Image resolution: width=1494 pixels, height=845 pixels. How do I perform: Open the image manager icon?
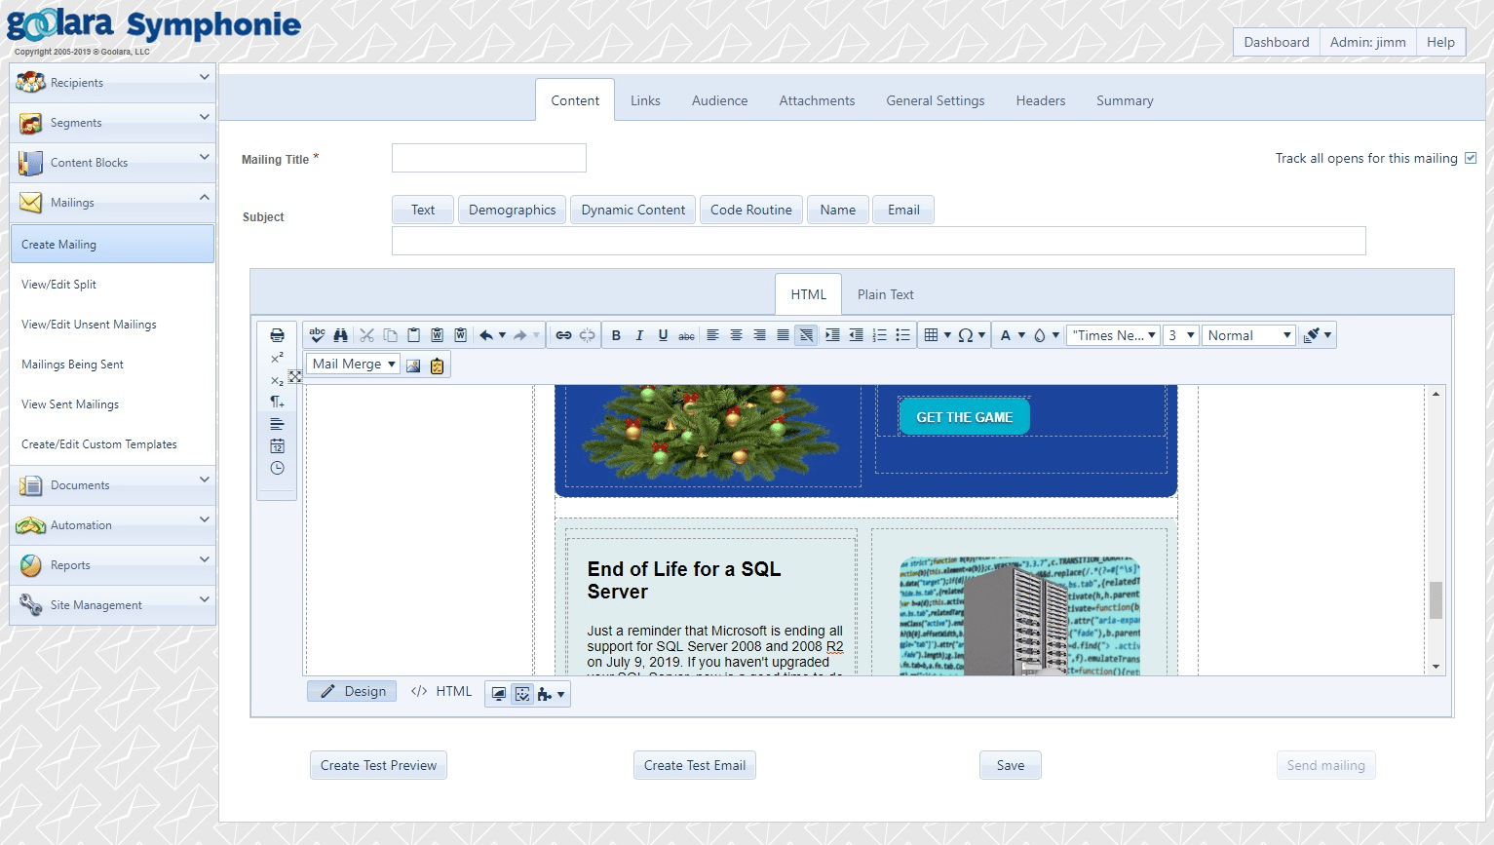(x=413, y=365)
